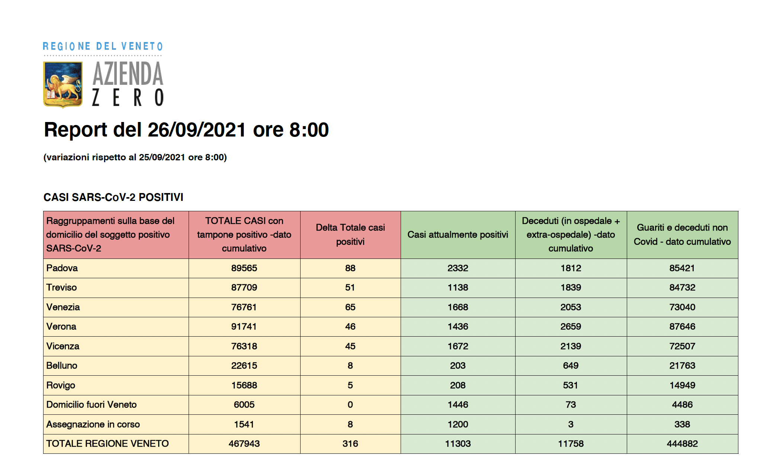Click the Regione del Veneto lion emblem
Screen dimensions: 770x475
point(63,85)
